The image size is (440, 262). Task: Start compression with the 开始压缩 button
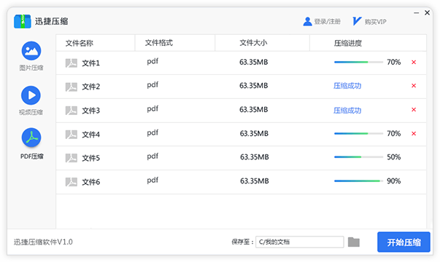[404, 242]
